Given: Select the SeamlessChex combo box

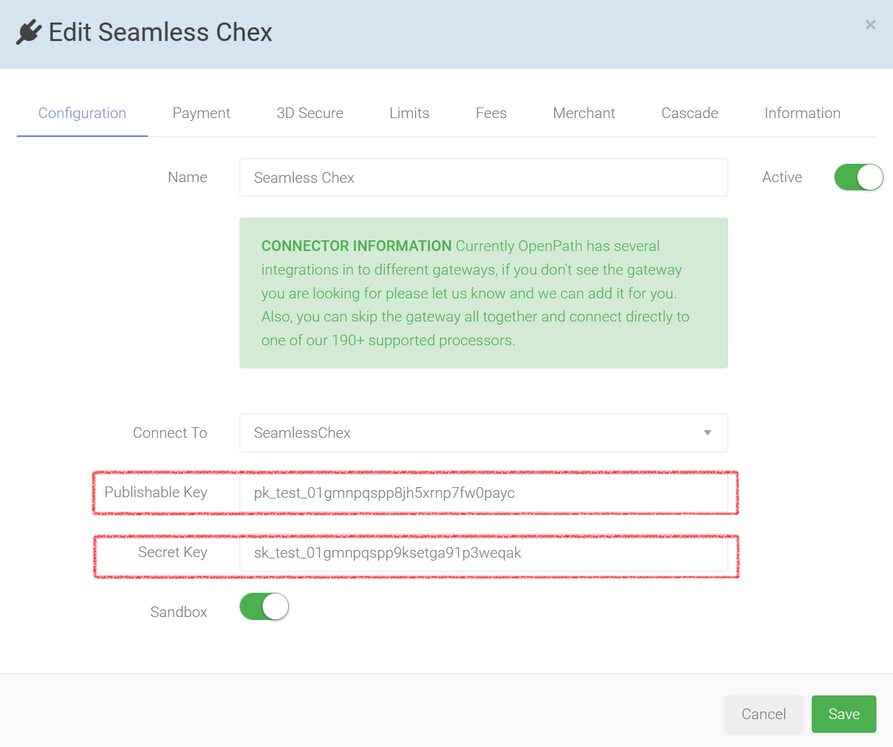Looking at the screenshot, I should tap(483, 433).
